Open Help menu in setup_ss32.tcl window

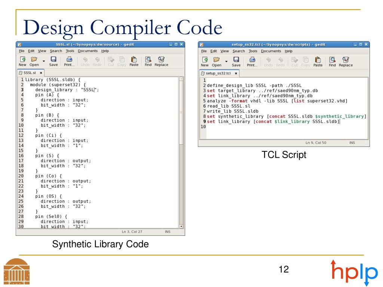pyautogui.click(x=288, y=51)
